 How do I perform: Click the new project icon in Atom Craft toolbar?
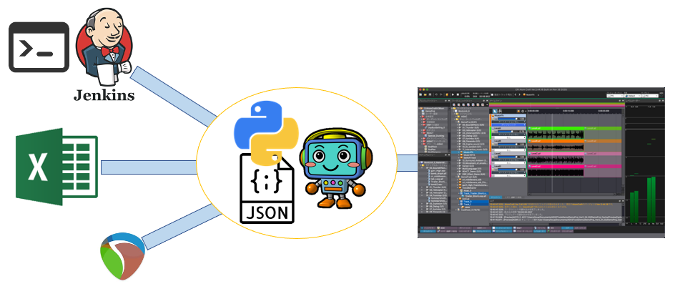tap(420, 94)
